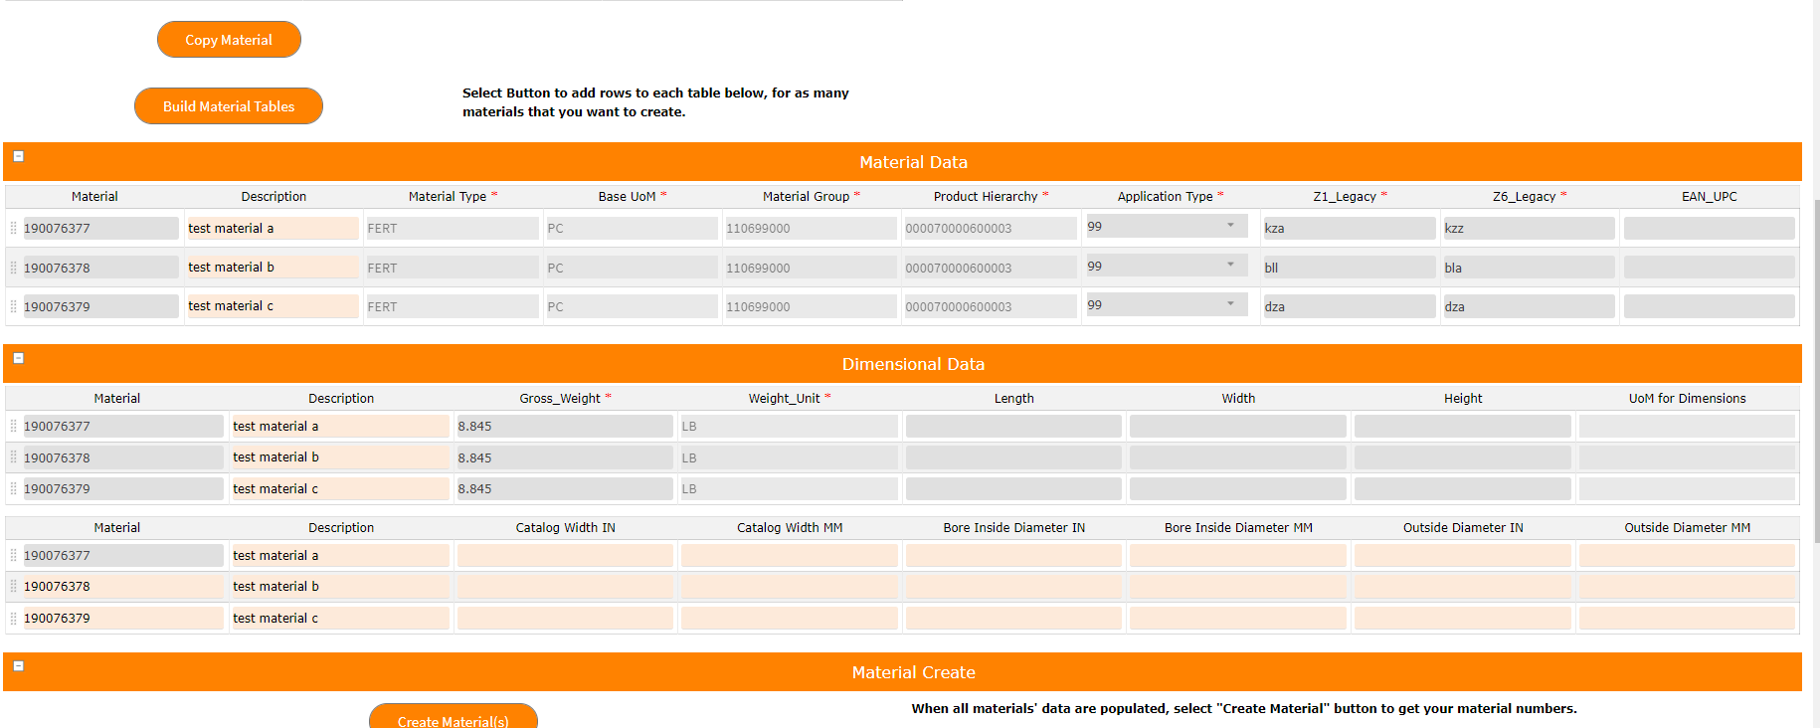Click Catalog Width MM field for test material b
The image size is (1820, 728).
click(790, 587)
